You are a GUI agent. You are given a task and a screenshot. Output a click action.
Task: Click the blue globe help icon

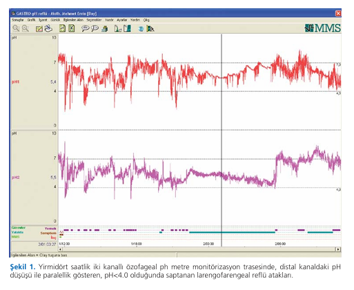click(x=141, y=29)
